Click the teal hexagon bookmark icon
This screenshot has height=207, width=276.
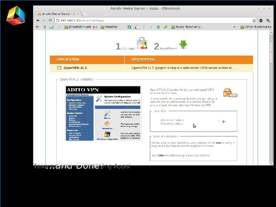point(158,27)
